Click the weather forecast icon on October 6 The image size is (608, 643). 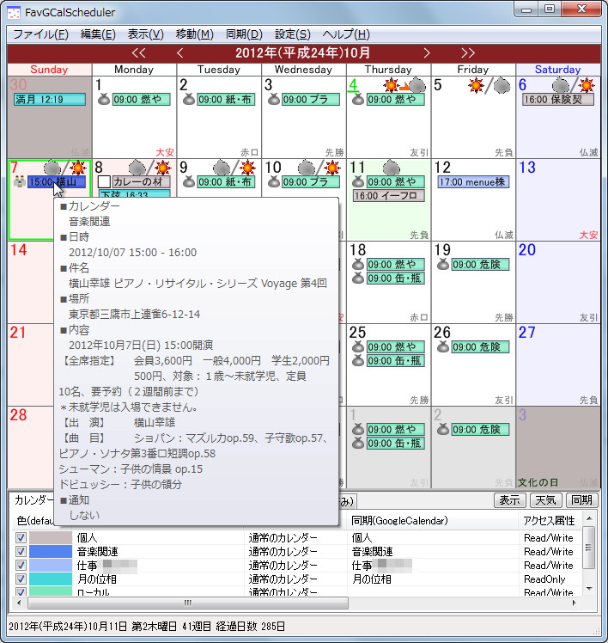574,85
